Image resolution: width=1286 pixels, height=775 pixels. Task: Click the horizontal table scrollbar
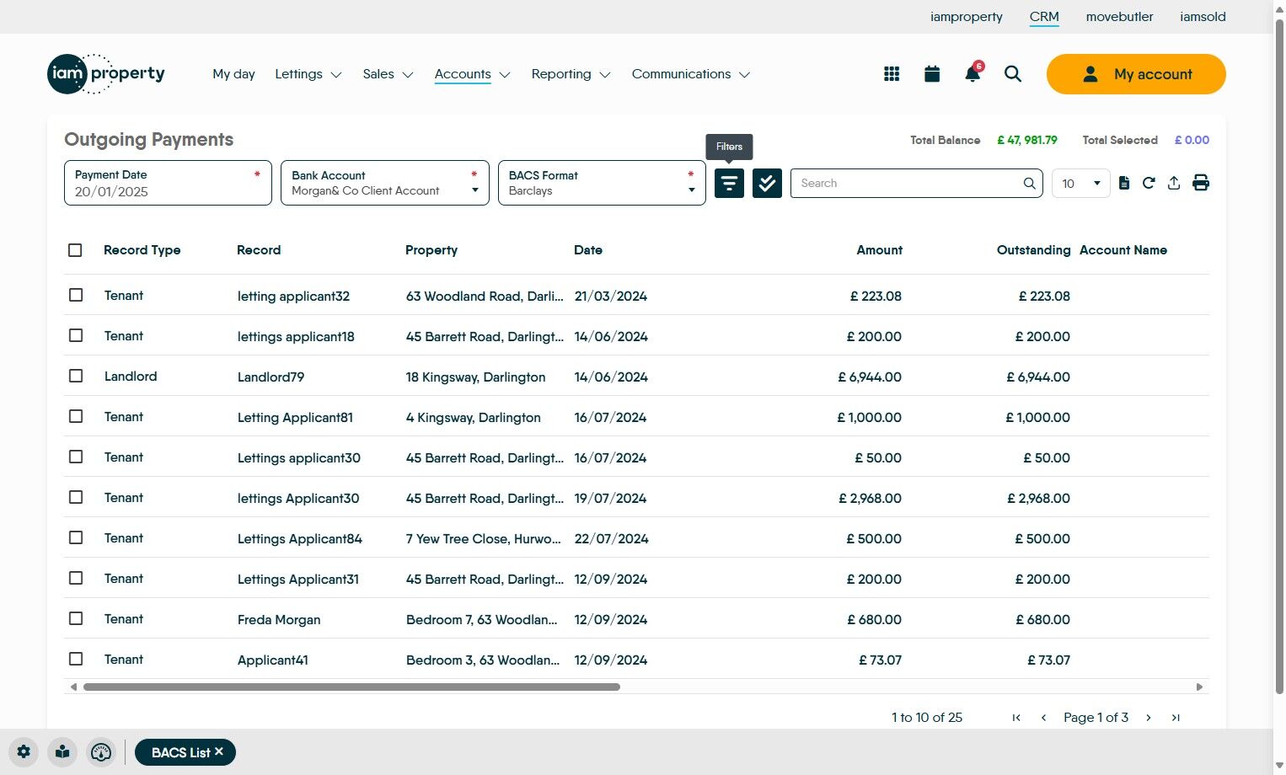pos(351,687)
